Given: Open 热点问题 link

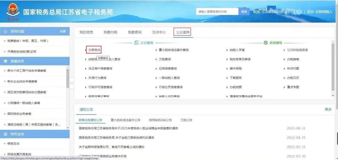Looking at the screenshot, I should pyautogui.click(x=293, y=69).
